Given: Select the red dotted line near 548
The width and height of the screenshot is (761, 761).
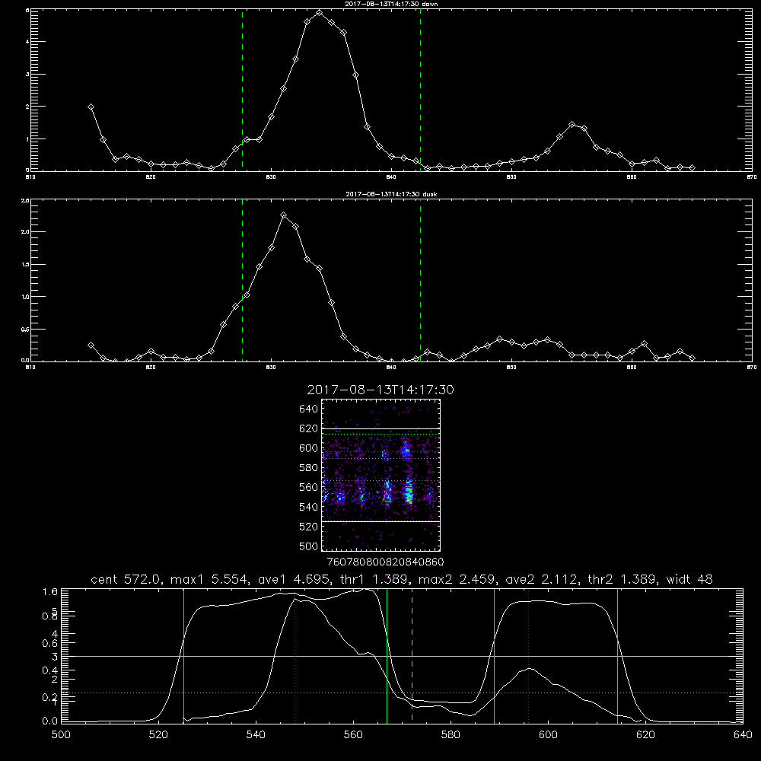Looking at the screenshot, I should coord(295,655).
